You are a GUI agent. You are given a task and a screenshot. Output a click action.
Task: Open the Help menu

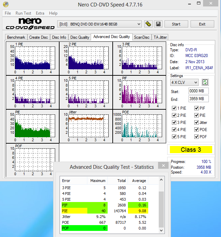(53, 13)
